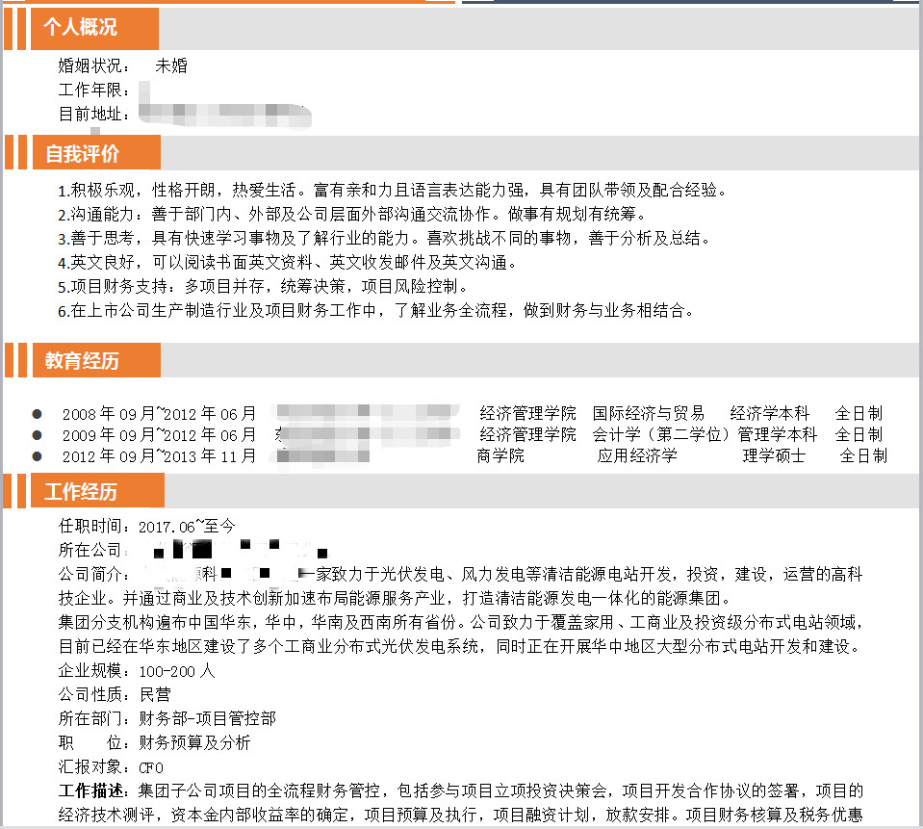
Task: Click the bold 工作描述 label
Action: [93, 791]
